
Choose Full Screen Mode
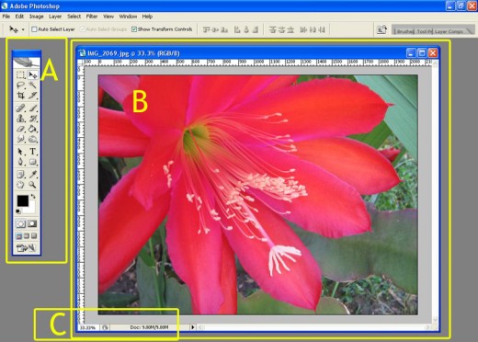tap(34, 236)
